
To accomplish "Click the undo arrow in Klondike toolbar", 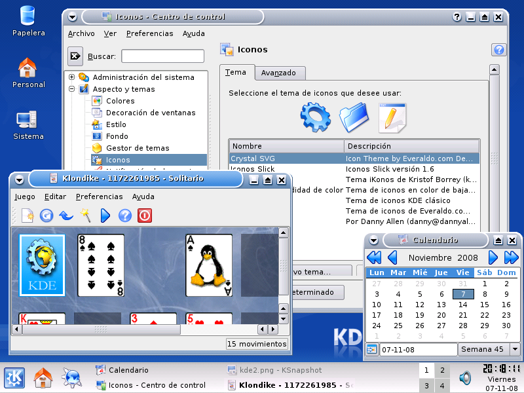I will tap(65, 215).
